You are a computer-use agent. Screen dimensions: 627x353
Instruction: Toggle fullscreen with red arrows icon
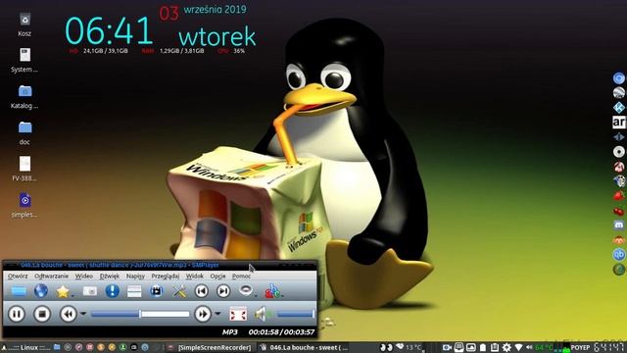pos(238,314)
